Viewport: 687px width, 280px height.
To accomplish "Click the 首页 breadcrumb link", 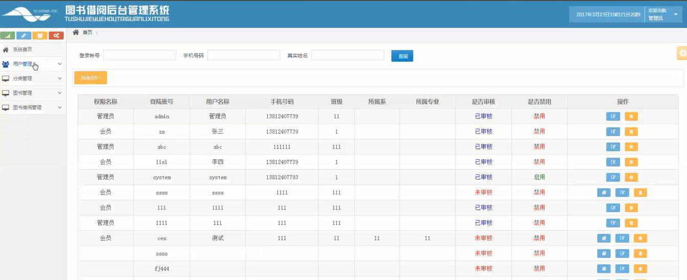I will (x=87, y=33).
